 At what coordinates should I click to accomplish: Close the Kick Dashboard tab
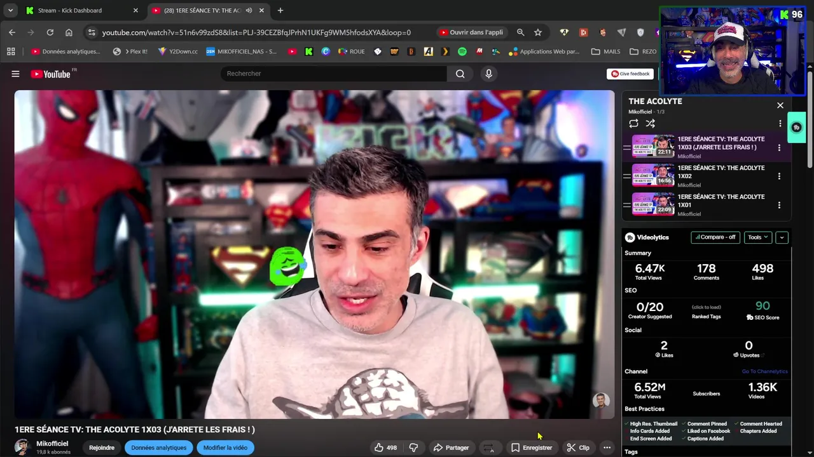point(135,10)
